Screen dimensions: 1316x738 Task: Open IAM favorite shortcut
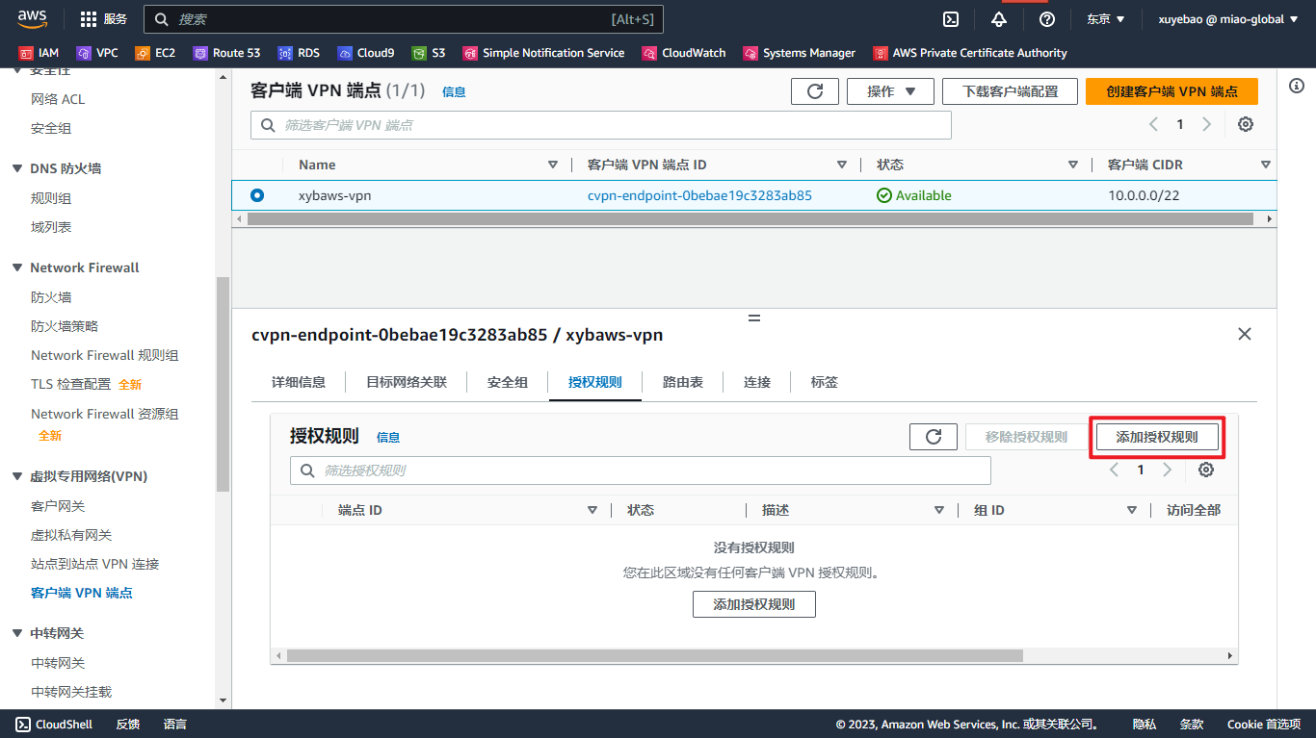pos(39,53)
